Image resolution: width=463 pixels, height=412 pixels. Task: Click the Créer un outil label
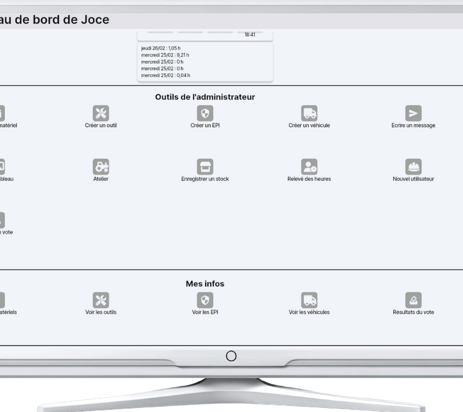[x=101, y=125]
